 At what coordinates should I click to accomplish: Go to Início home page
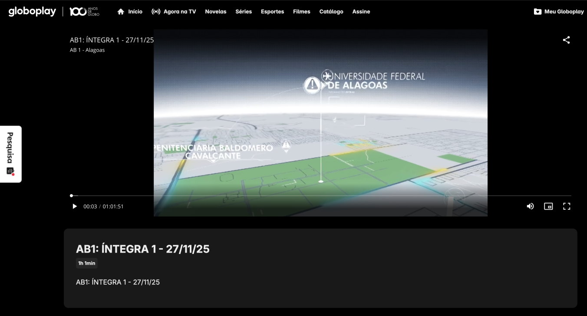tap(130, 12)
